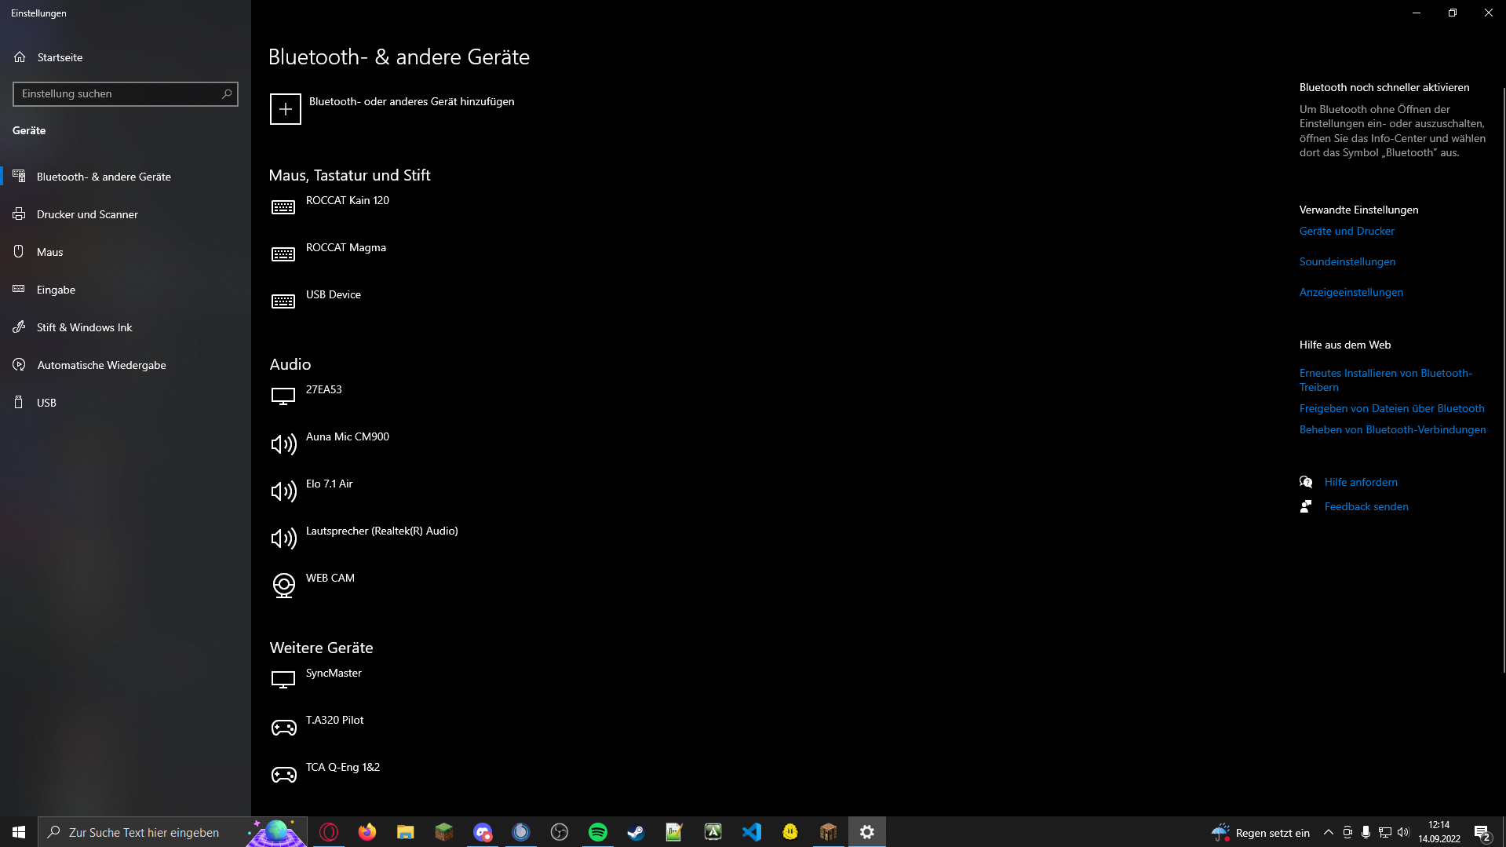Select the WEB CAM device name
The height and width of the screenshot is (847, 1506).
tap(330, 578)
